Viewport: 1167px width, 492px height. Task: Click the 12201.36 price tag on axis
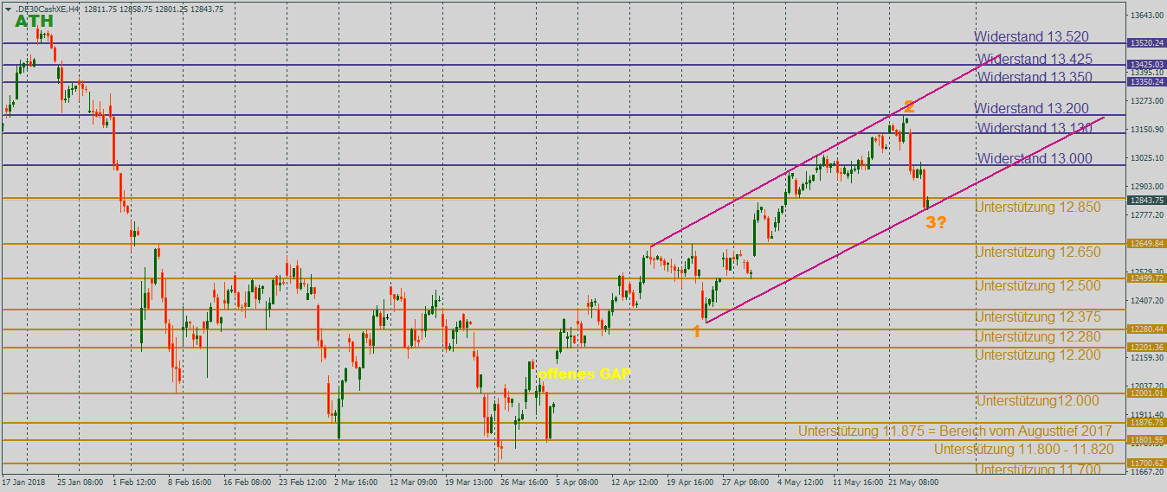coord(1145,348)
